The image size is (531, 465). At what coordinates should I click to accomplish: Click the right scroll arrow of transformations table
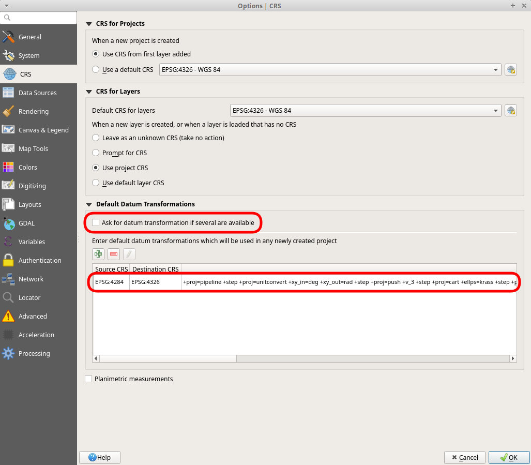pos(513,358)
